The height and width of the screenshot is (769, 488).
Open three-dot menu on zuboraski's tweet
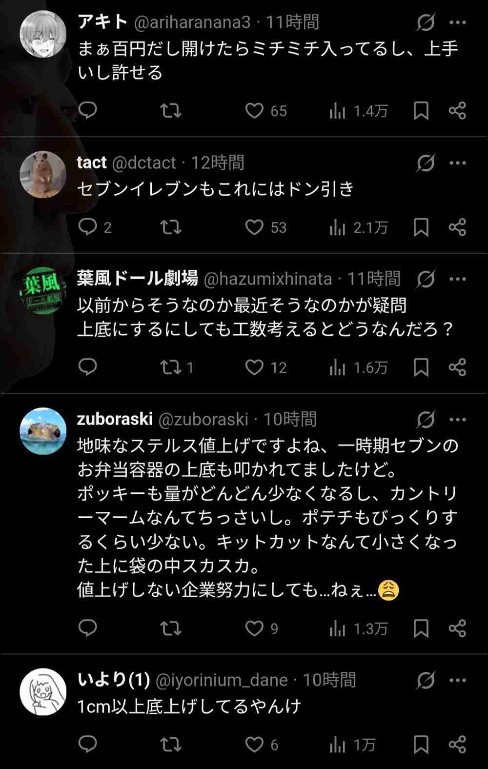tap(457, 420)
